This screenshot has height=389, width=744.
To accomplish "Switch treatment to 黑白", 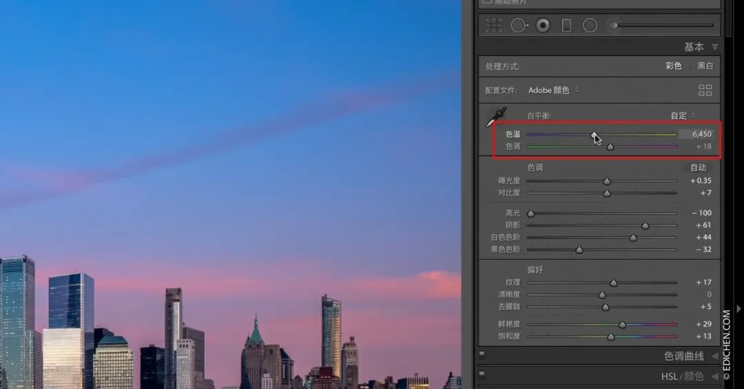I will coord(705,66).
